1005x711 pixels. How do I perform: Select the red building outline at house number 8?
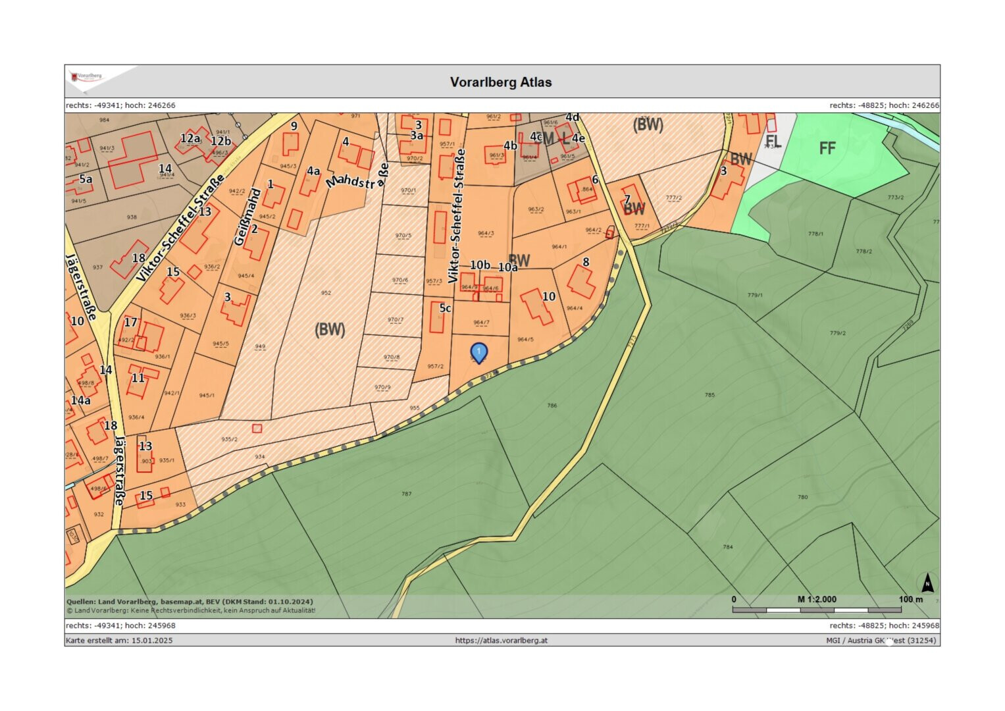(581, 281)
